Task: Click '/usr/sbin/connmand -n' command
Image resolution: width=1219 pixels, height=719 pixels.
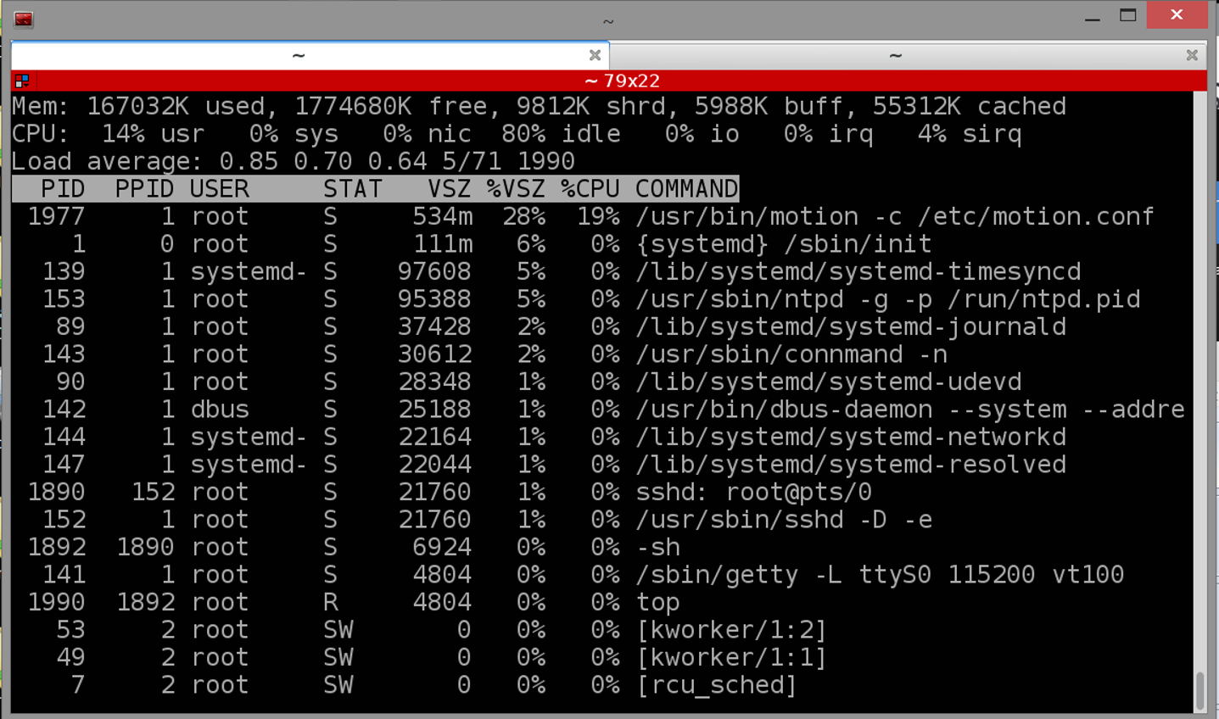Action: pyautogui.click(x=791, y=354)
